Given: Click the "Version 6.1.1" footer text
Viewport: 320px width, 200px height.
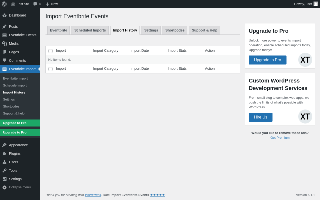Looking at the screenshot, I should coord(305,195).
